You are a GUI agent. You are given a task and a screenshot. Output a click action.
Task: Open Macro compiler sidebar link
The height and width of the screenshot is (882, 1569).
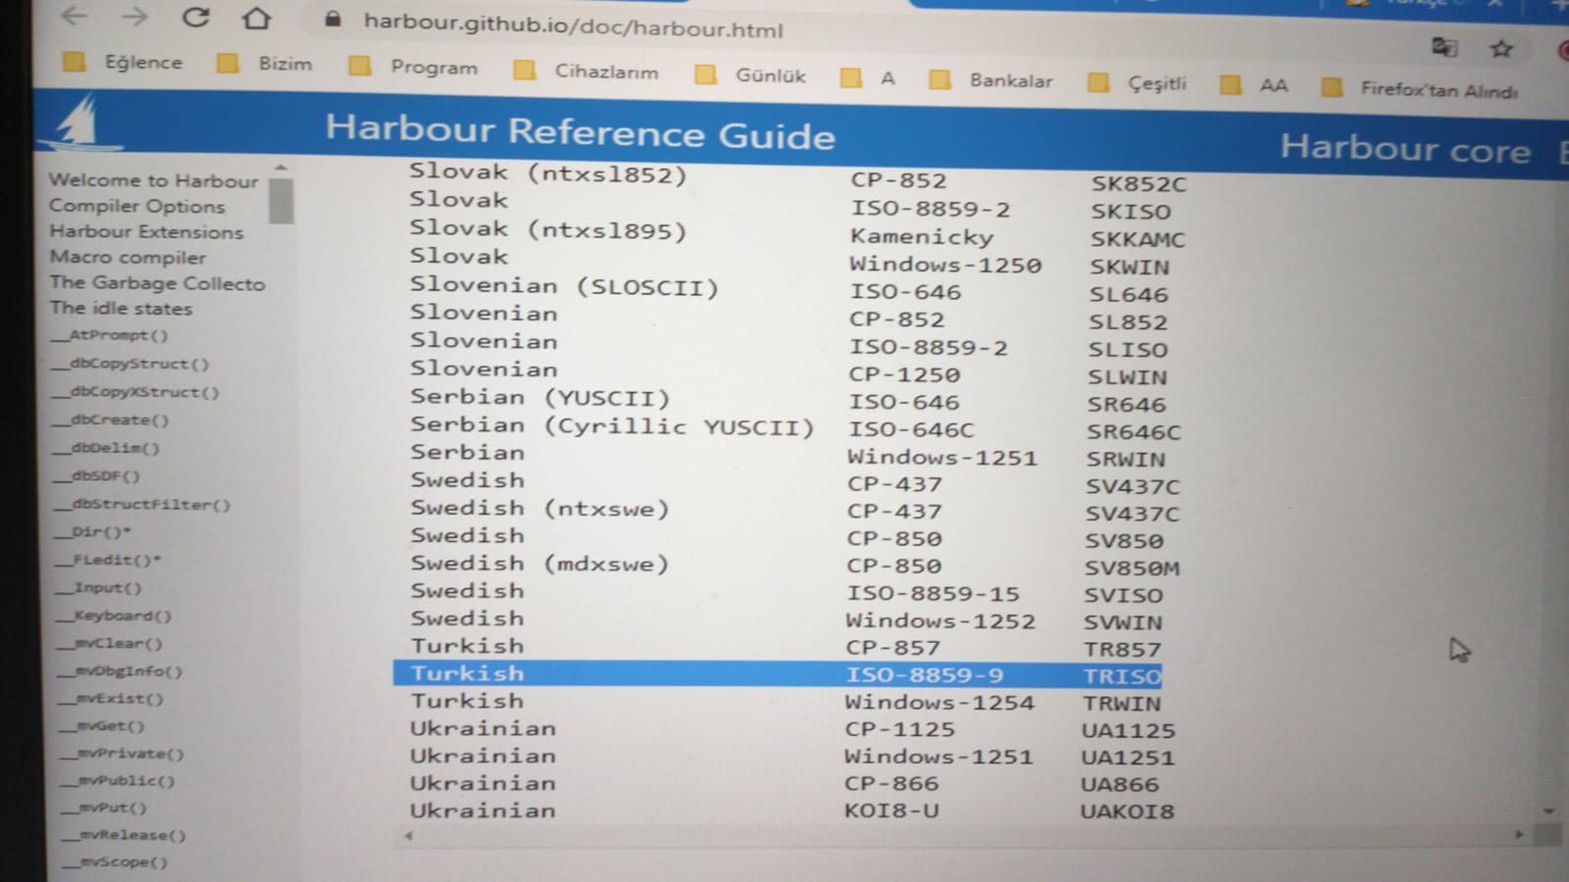[127, 257]
